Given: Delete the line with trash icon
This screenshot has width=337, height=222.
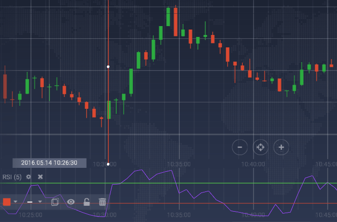Looking at the screenshot, I should point(102,202).
